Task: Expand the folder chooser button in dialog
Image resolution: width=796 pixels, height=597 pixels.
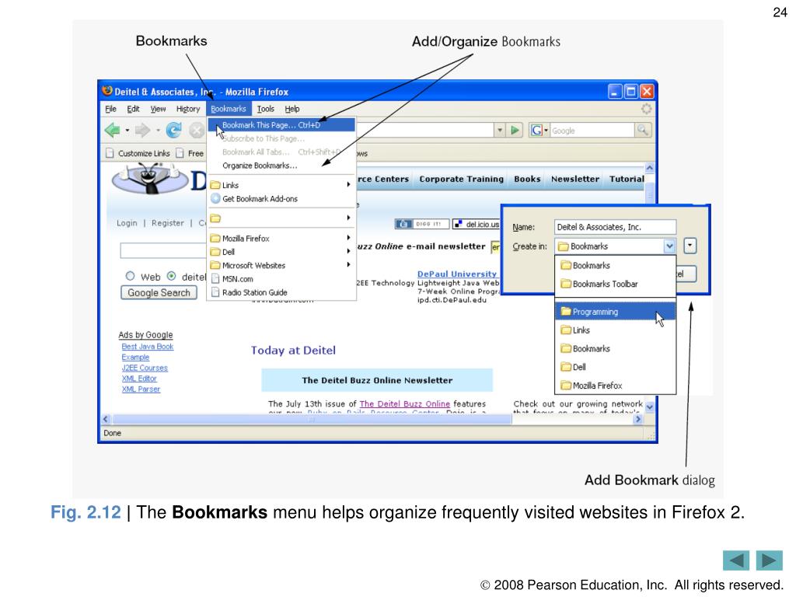Action: pyautogui.click(x=690, y=246)
